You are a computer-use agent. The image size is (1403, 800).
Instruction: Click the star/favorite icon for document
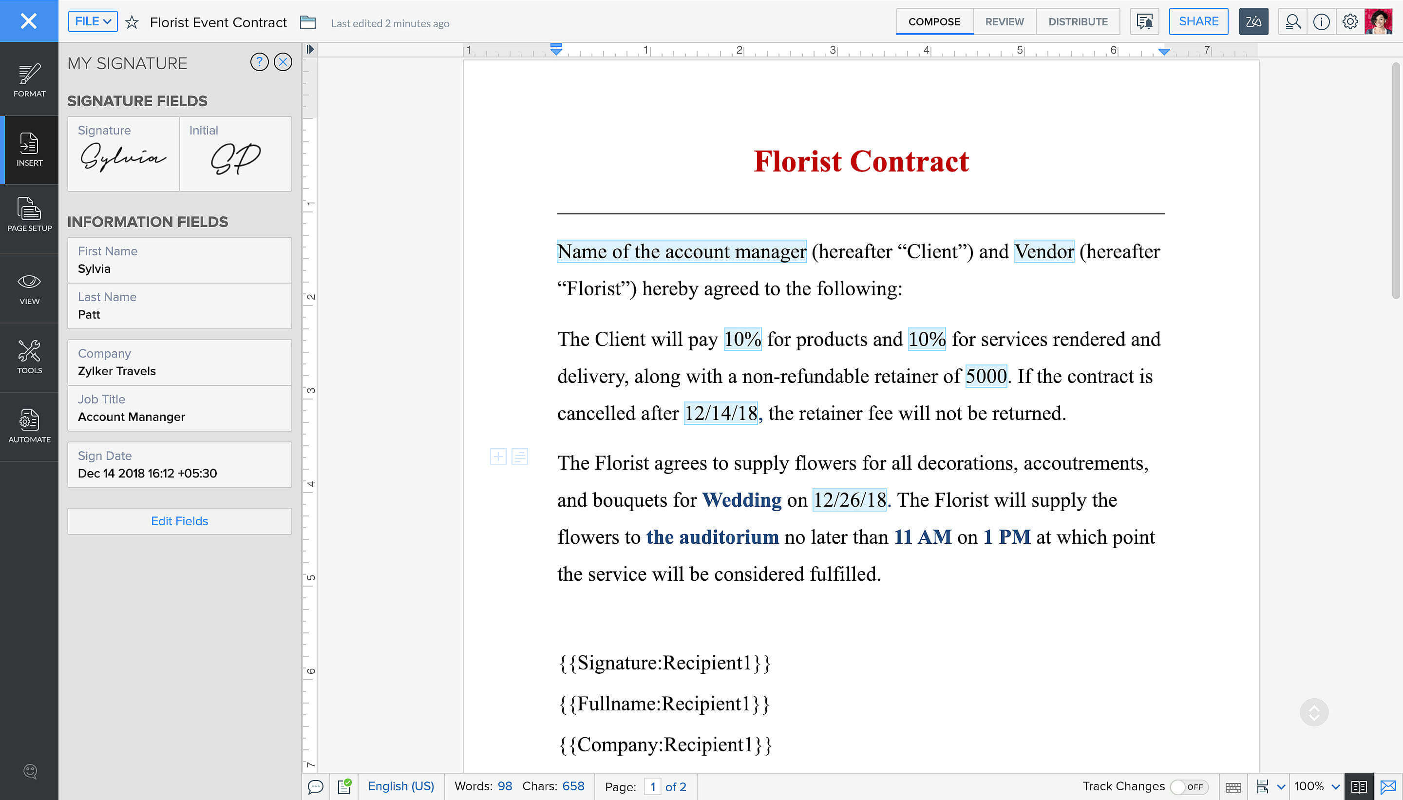[132, 22]
